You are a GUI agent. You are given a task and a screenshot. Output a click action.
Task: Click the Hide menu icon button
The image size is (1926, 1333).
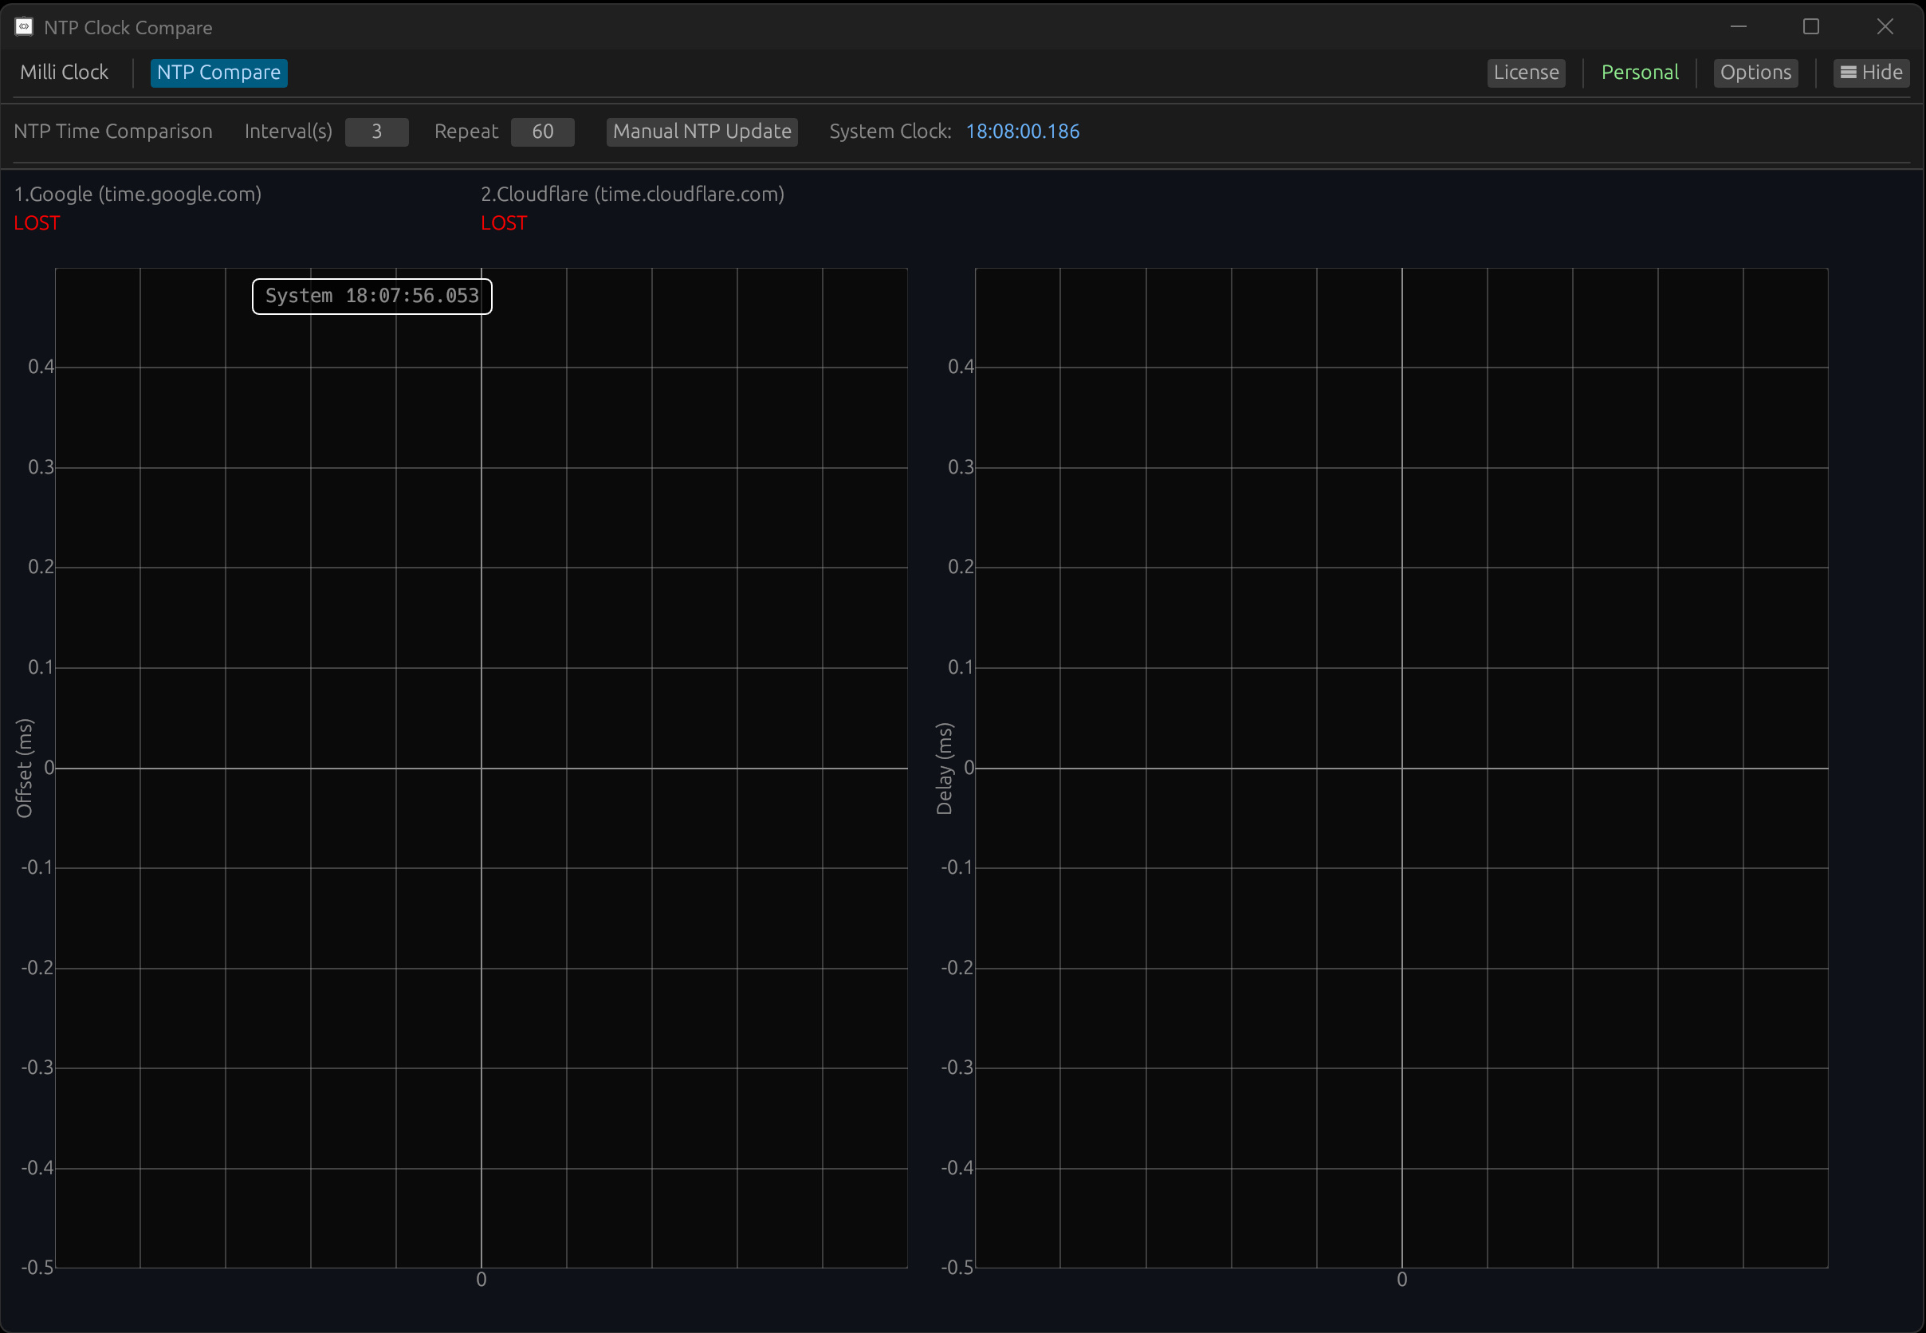click(x=1871, y=73)
